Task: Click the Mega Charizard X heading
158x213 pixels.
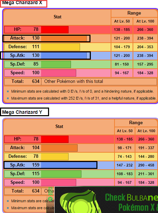Action: click(x=22, y=2)
